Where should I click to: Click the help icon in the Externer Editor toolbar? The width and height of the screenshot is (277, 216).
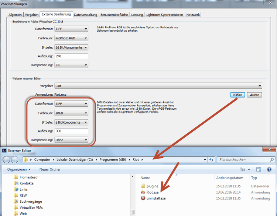click(x=269, y=169)
